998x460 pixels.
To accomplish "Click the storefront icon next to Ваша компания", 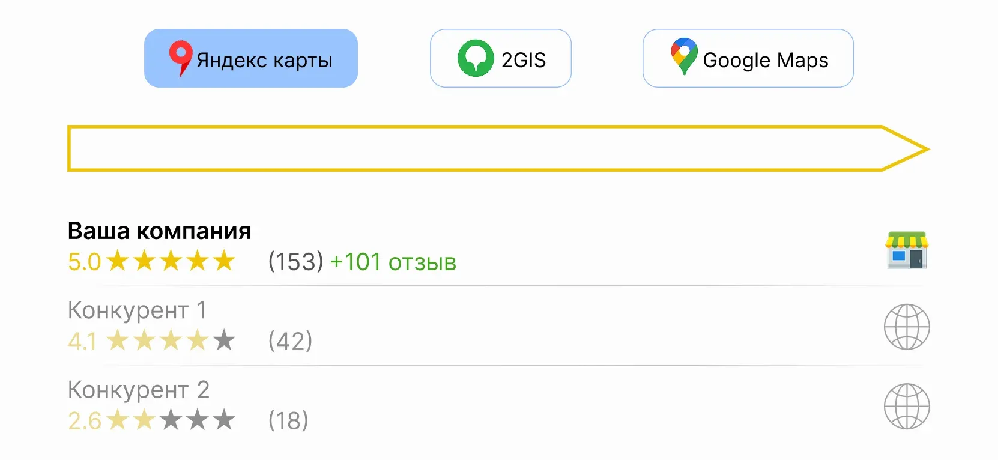I will [907, 250].
